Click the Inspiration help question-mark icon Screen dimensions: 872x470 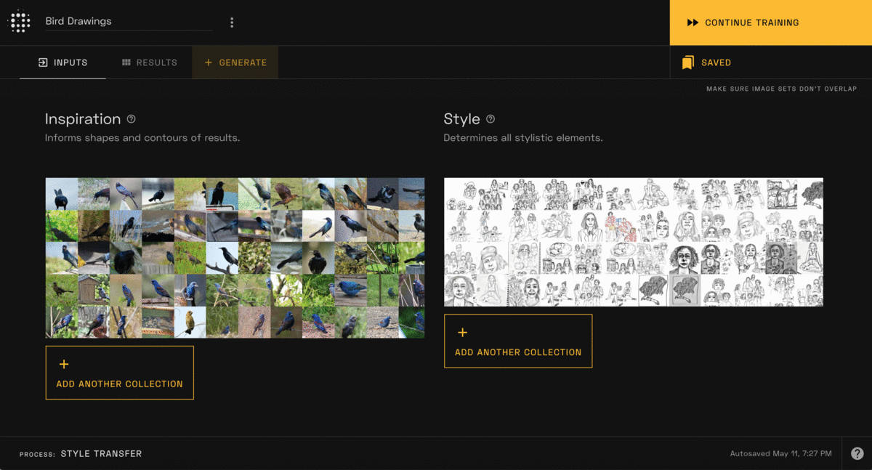(132, 117)
